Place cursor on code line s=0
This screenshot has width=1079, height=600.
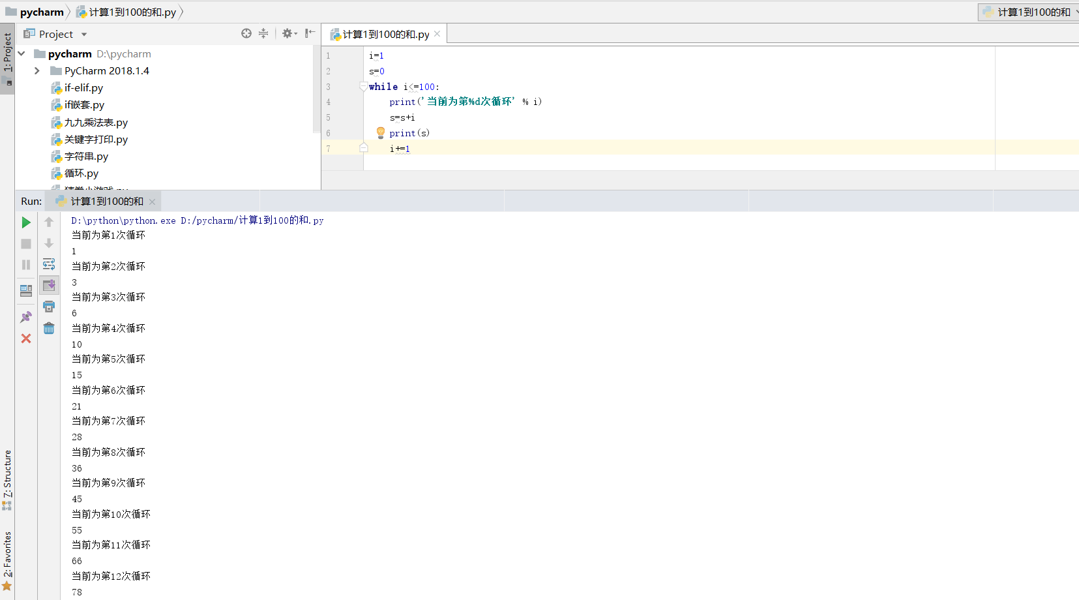(x=377, y=72)
